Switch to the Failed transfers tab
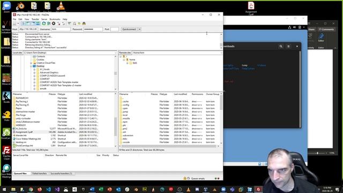Screen dimensions: 343x193 [39, 174]
